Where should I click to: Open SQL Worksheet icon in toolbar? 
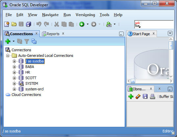[x=109, y=24]
